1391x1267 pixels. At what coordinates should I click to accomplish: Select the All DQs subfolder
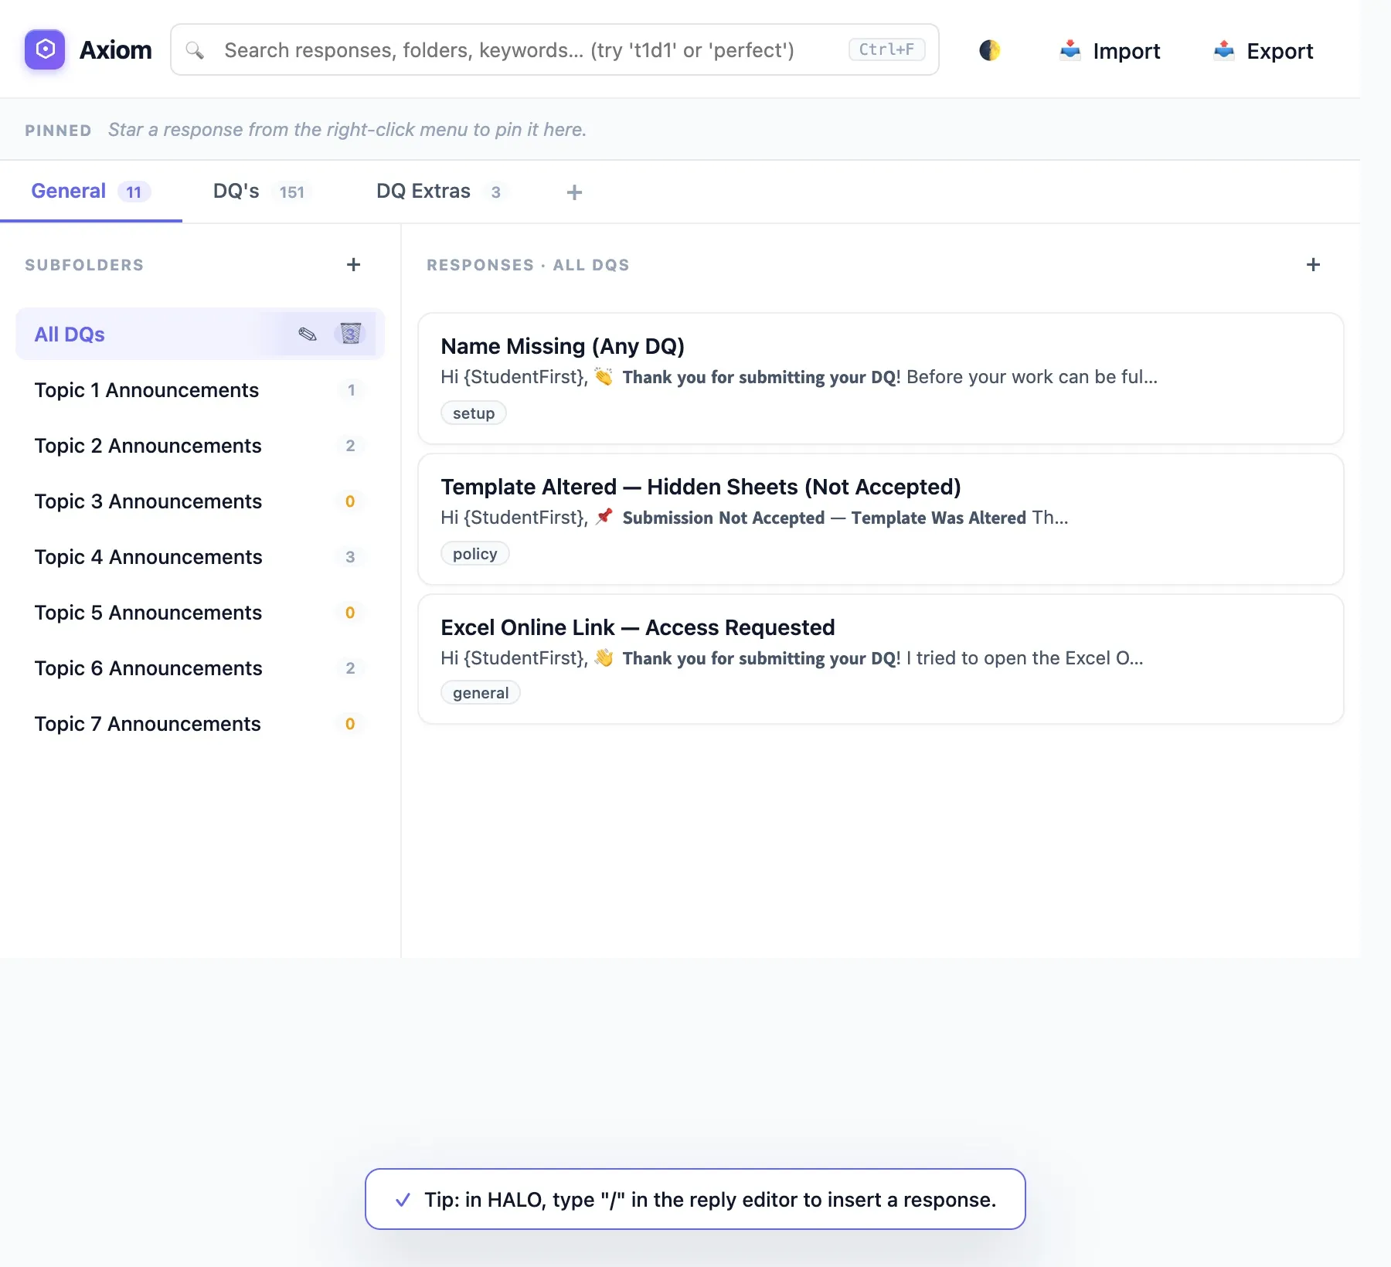coord(200,334)
